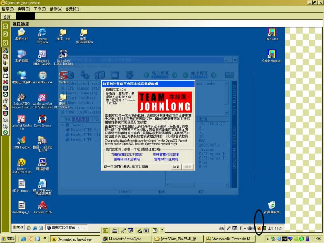The image size is (324, 243).
Task: Select the Alcohol 120% desktop icon
Action: 43,208
